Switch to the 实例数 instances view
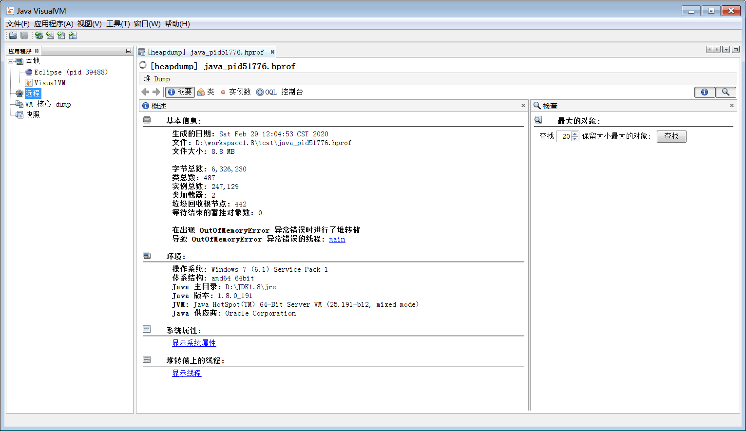 tap(235, 92)
